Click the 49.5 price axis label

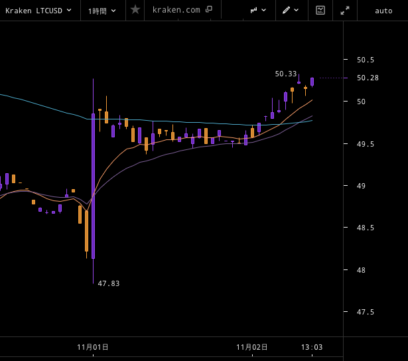coord(366,144)
